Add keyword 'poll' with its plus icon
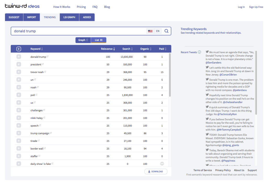268x182 pixels. tap(19, 95)
